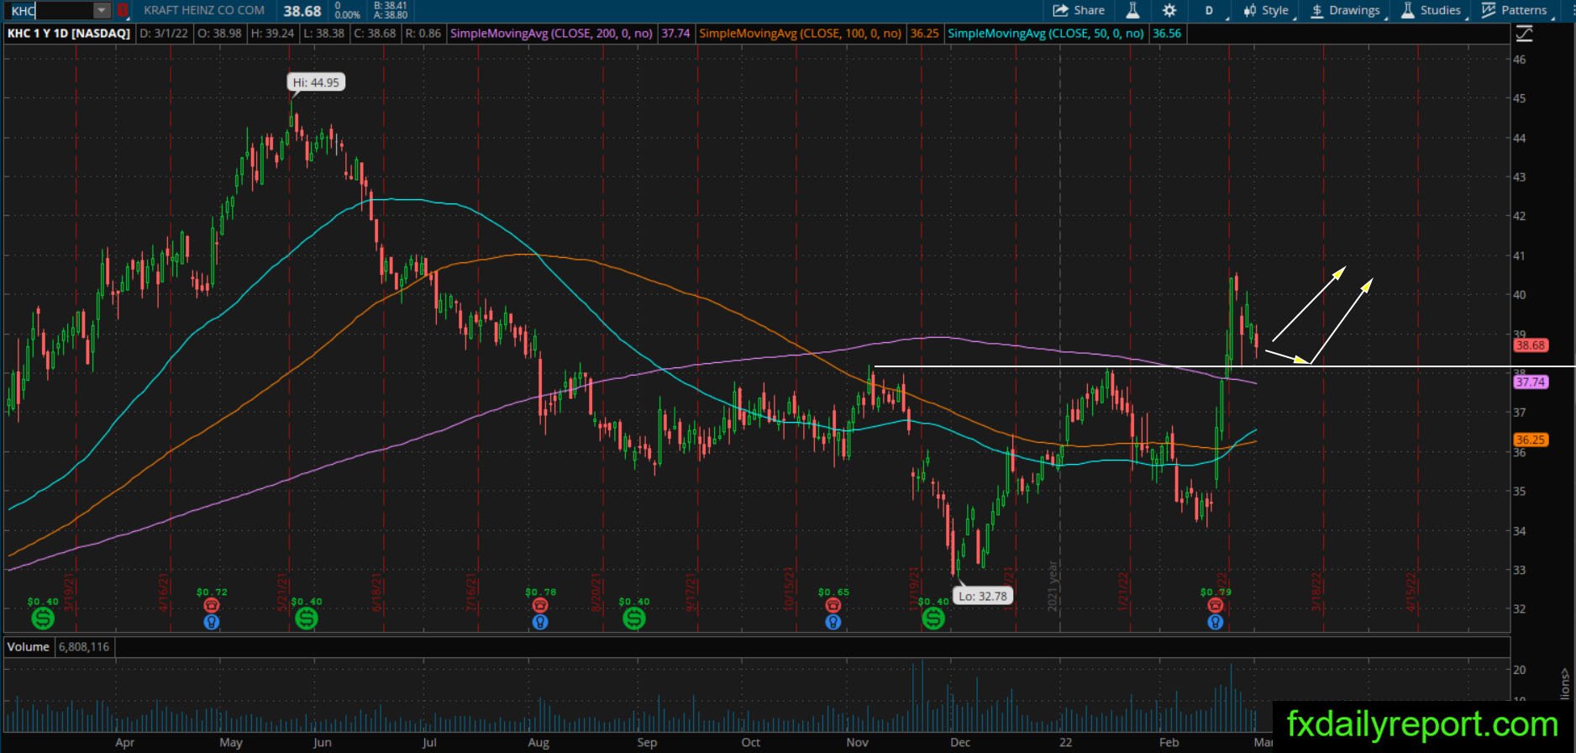
Task: Open the Style dropdown menu
Action: pos(1267,10)
